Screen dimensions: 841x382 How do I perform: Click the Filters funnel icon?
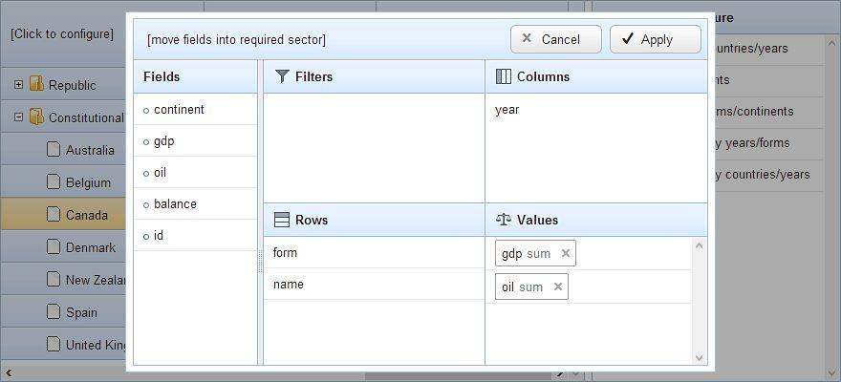click(282, 76)
